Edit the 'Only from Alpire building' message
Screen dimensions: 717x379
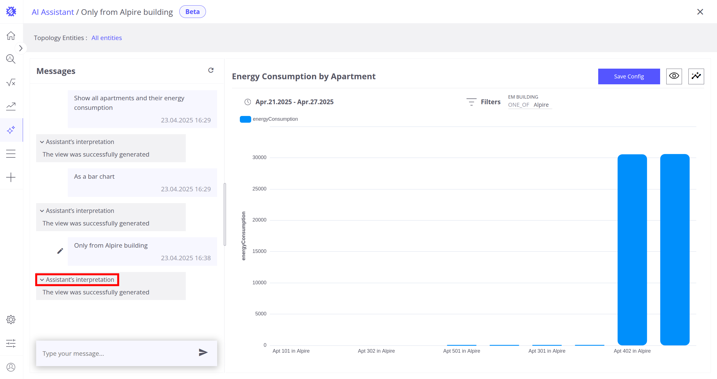click(60, 251)
